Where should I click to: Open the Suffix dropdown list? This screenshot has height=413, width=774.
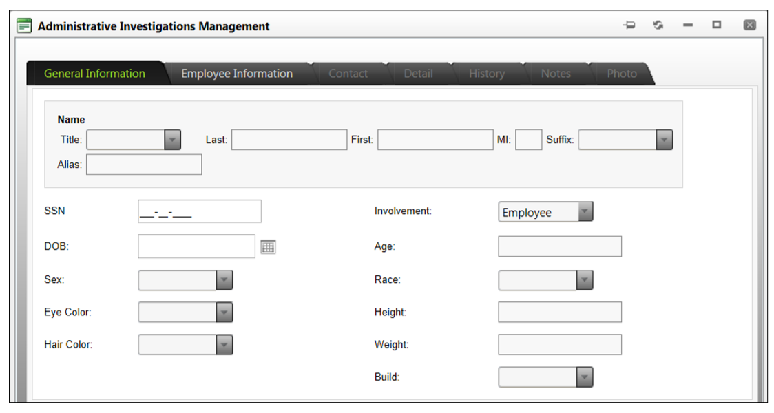click(664, 140)
